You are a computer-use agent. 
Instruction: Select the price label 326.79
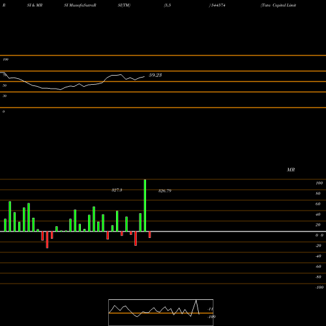(x=165, y=191)
